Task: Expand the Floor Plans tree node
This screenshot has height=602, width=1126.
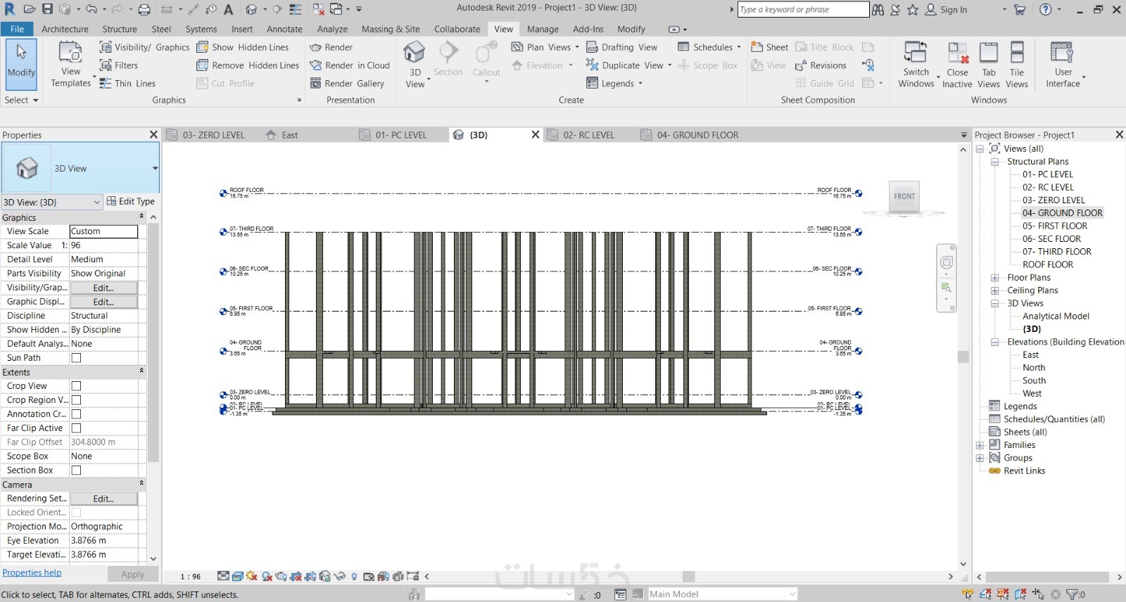Action: pos(994,278)
